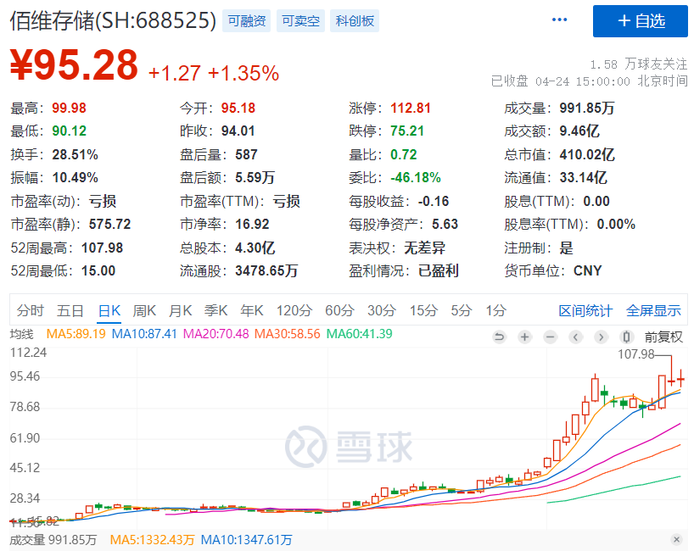Switch to the 15分 chart tab
Viewport: 694px width, 551px height.
click(x=423, y=311)
